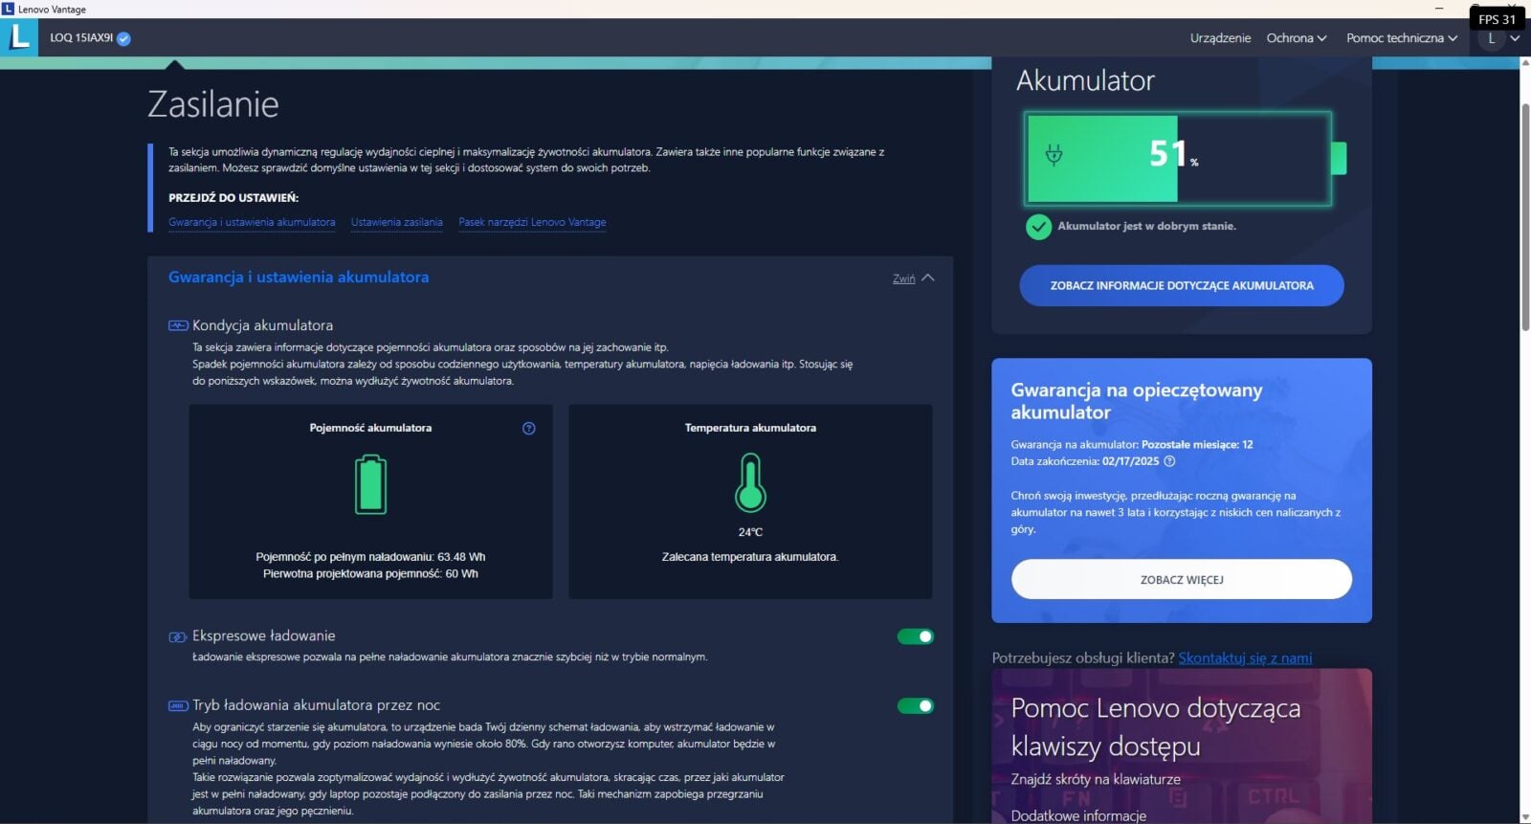Screen dimensions: 1531x824
Task: Follow the Skontaktuj się z nami link
Action: click(x=1245, y=658)
